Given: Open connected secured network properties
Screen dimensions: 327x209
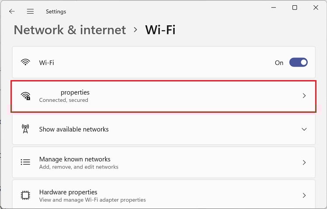Looking at the screenshot, I should 163,96.
